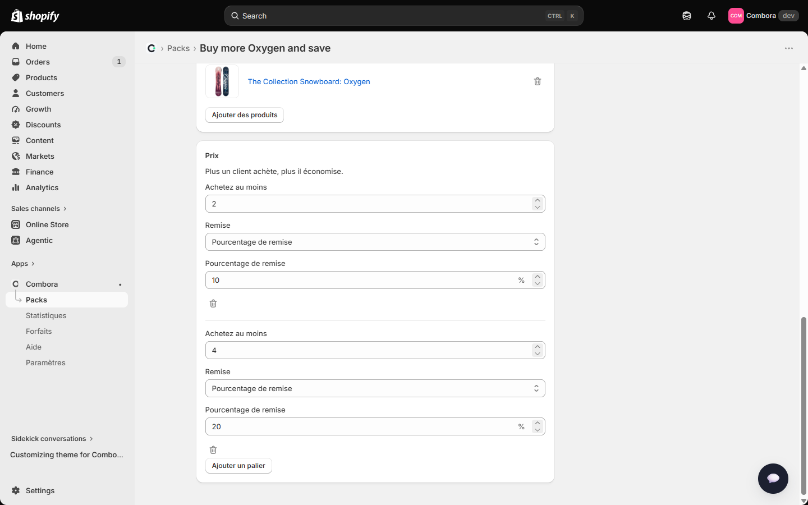Open the chat support bubble
The height and width of the screenshot is (505, 808).
[773, 479]
